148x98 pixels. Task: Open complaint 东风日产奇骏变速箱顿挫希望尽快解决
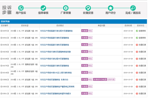(x=56, y=94)
